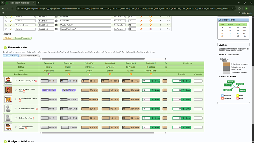Tick the checkbox for the Material "La Célula" row

pos(6,29)
